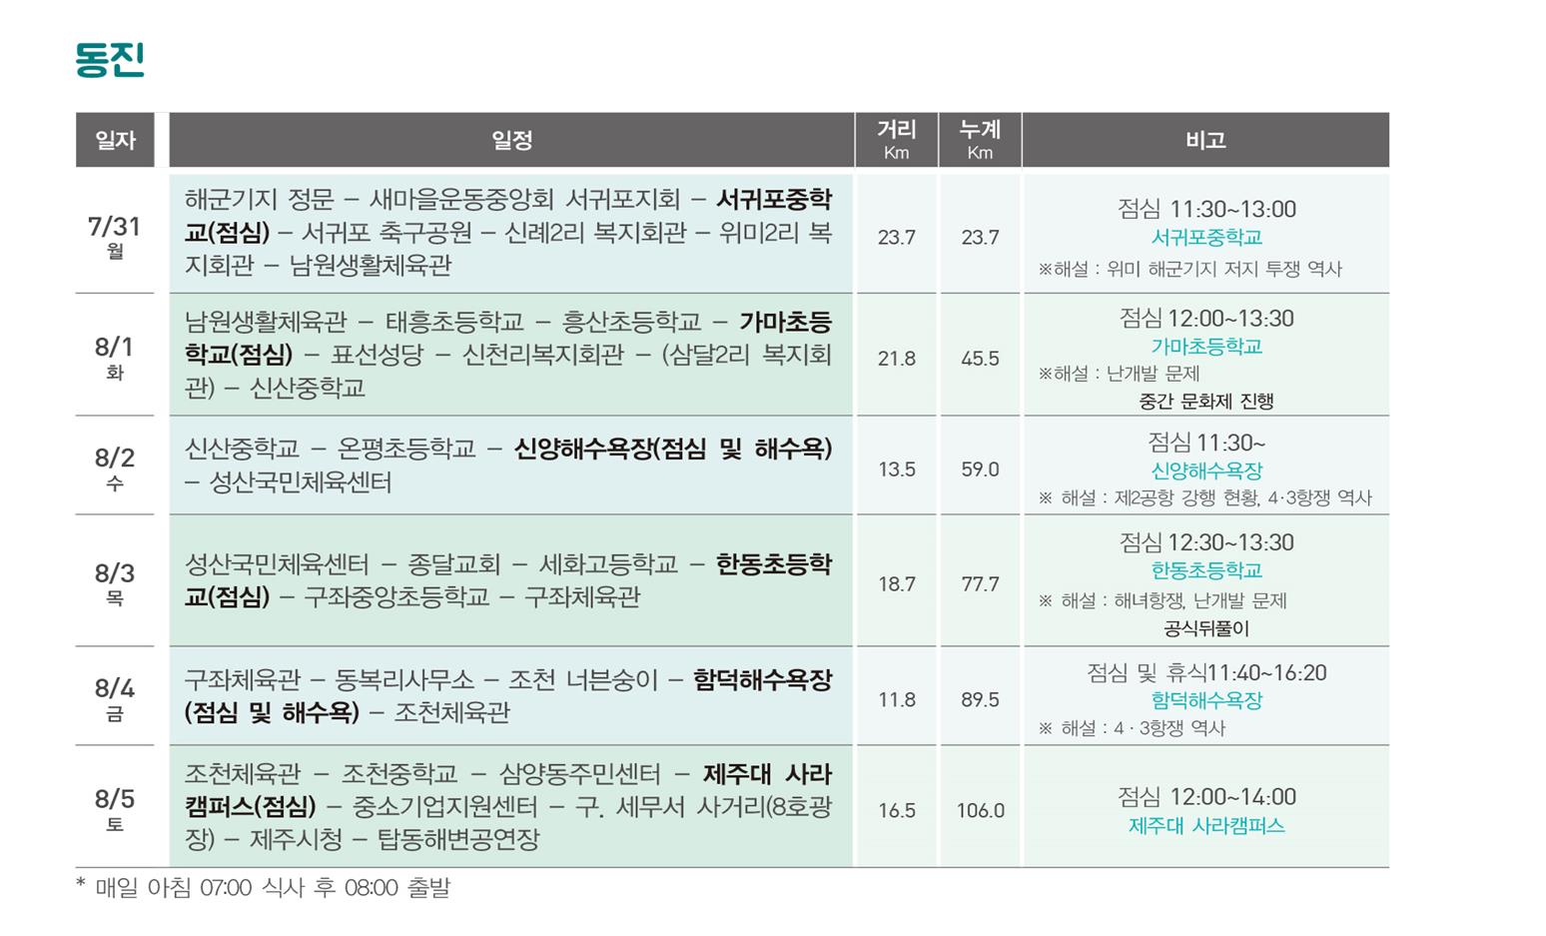The image size is (1546, 936).
Task: Click the distance value 11.8
Action: coord(897,699)
